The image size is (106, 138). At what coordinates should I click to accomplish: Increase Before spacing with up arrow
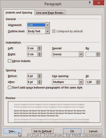(x=39, y=75)
